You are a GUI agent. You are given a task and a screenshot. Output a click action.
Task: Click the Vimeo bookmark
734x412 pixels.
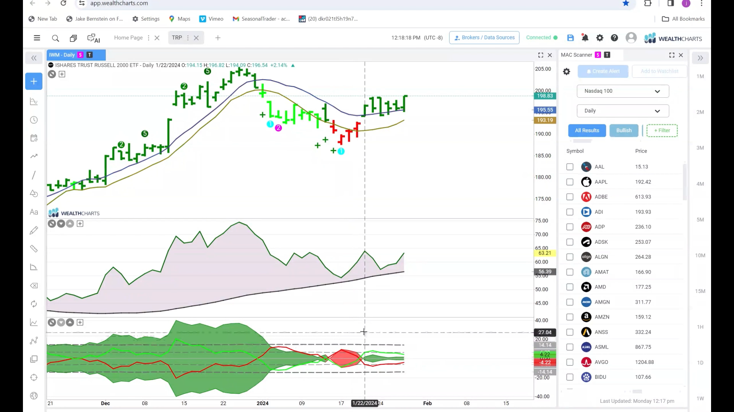click(x=211, y=19)
